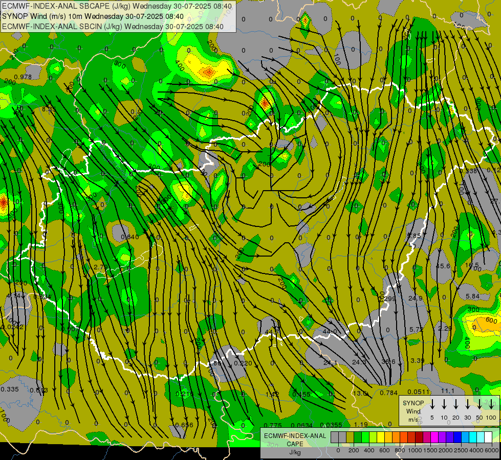The height and width of the screenshot is (460, 501).
Task: Click the CIN value 0.978 on map
Action: 23,77
